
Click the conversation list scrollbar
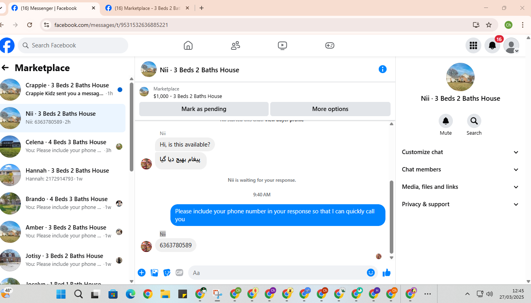tap(131, 126)
